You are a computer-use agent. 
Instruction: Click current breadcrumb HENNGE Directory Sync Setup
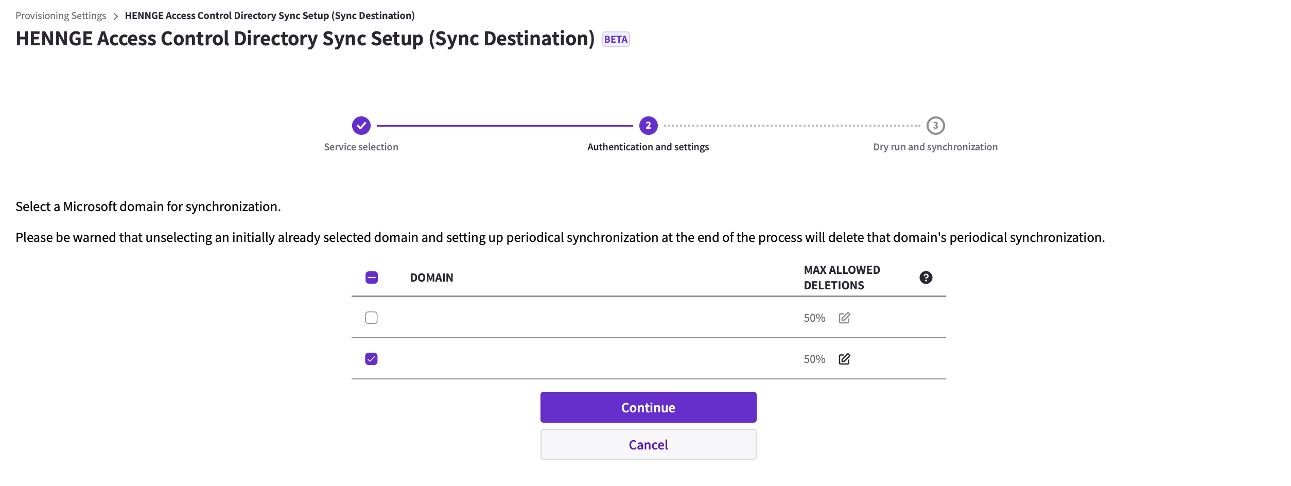[x=270, y=15]
